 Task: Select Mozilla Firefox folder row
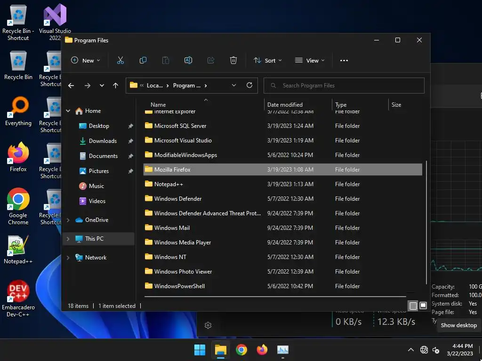(x=282, y=169)
